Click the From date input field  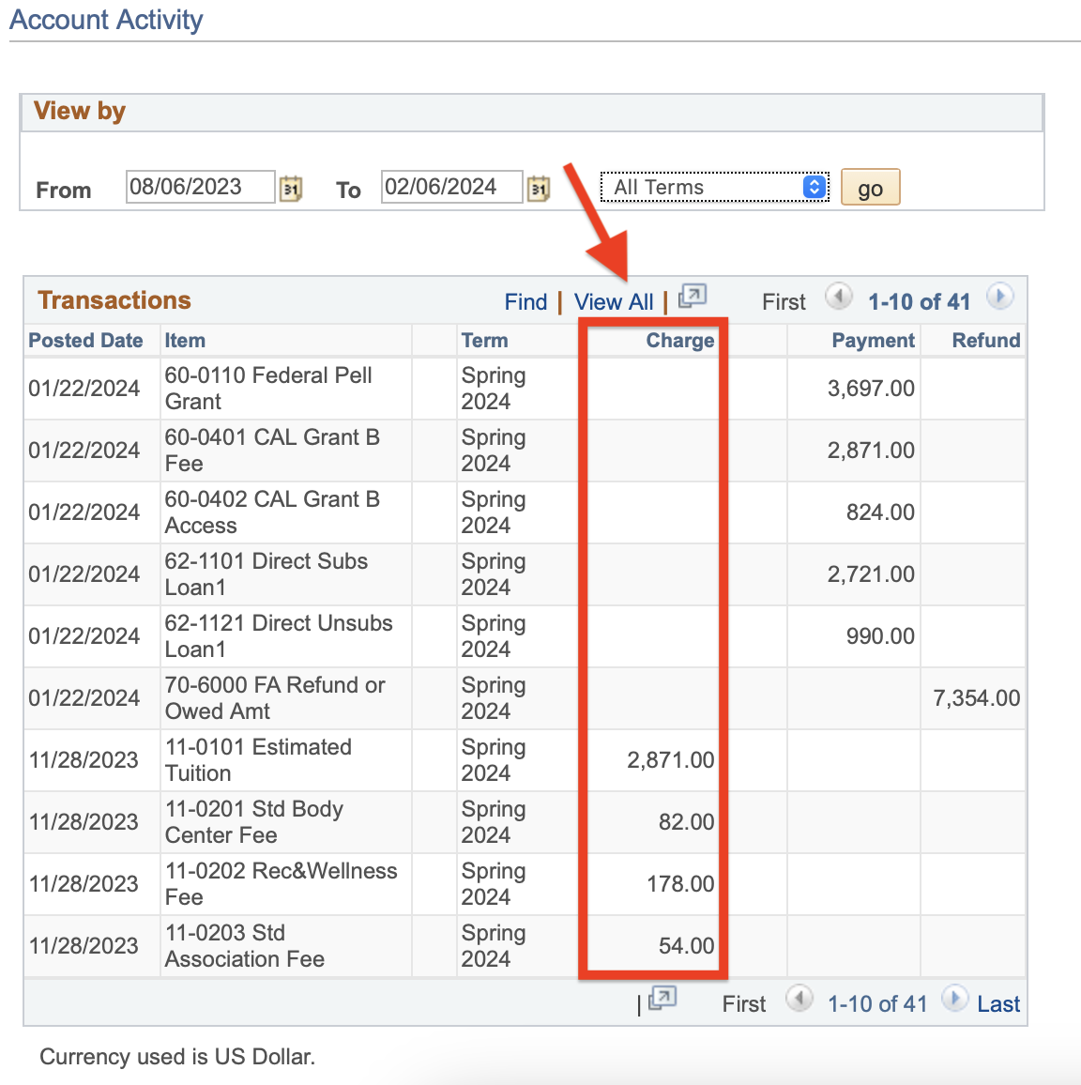(200, 186)
